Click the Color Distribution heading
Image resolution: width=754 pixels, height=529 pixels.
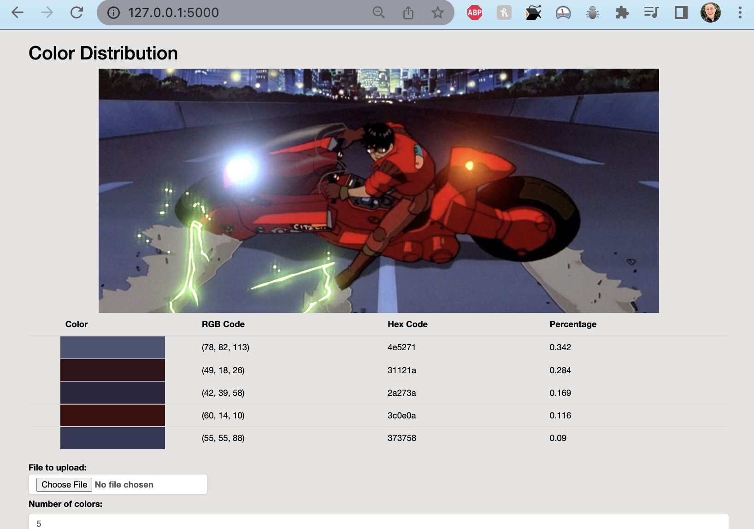[103, 53]
